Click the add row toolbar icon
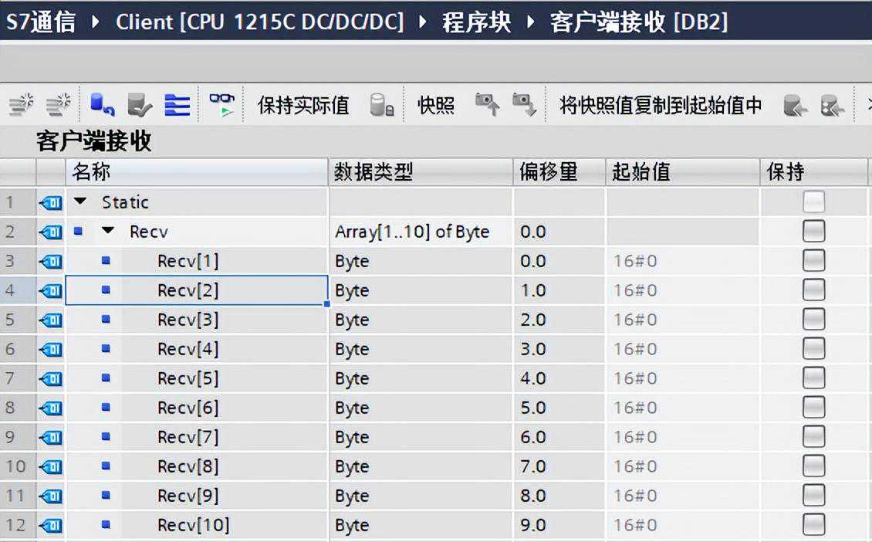The height and width of the screenshot is (542, 872). (x=59, y=105)
